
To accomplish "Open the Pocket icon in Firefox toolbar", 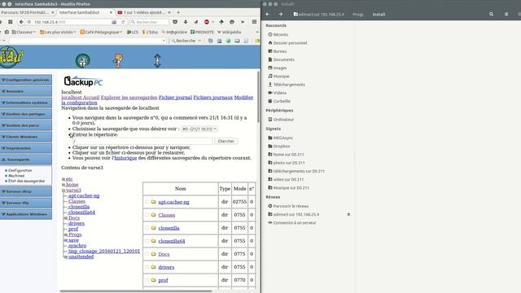I will 175,22.
